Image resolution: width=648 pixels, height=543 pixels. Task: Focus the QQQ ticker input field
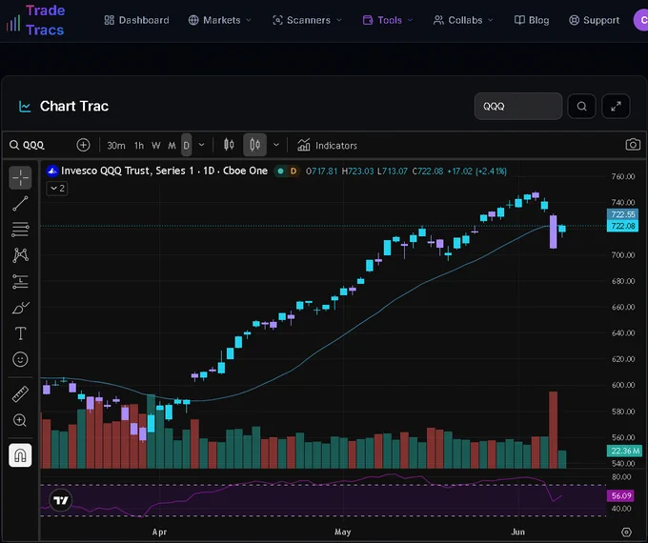tap(518, 106)
